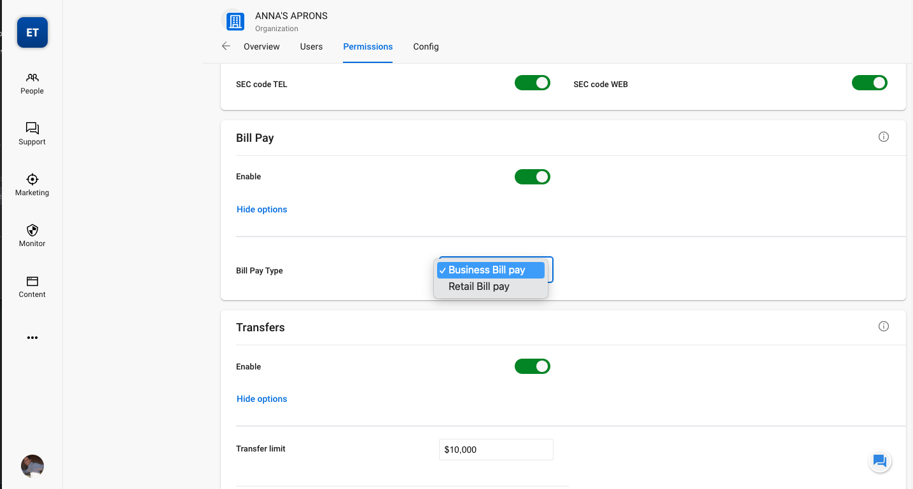This screenshot has height=489, width=913.
Task: Switch to the Config tab
Action: coord(426,46)
